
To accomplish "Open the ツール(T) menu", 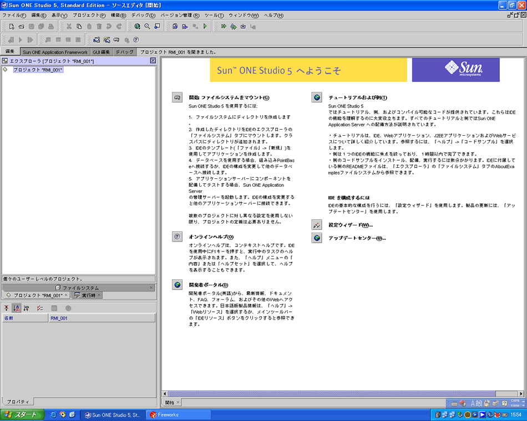I will [214, 15].
